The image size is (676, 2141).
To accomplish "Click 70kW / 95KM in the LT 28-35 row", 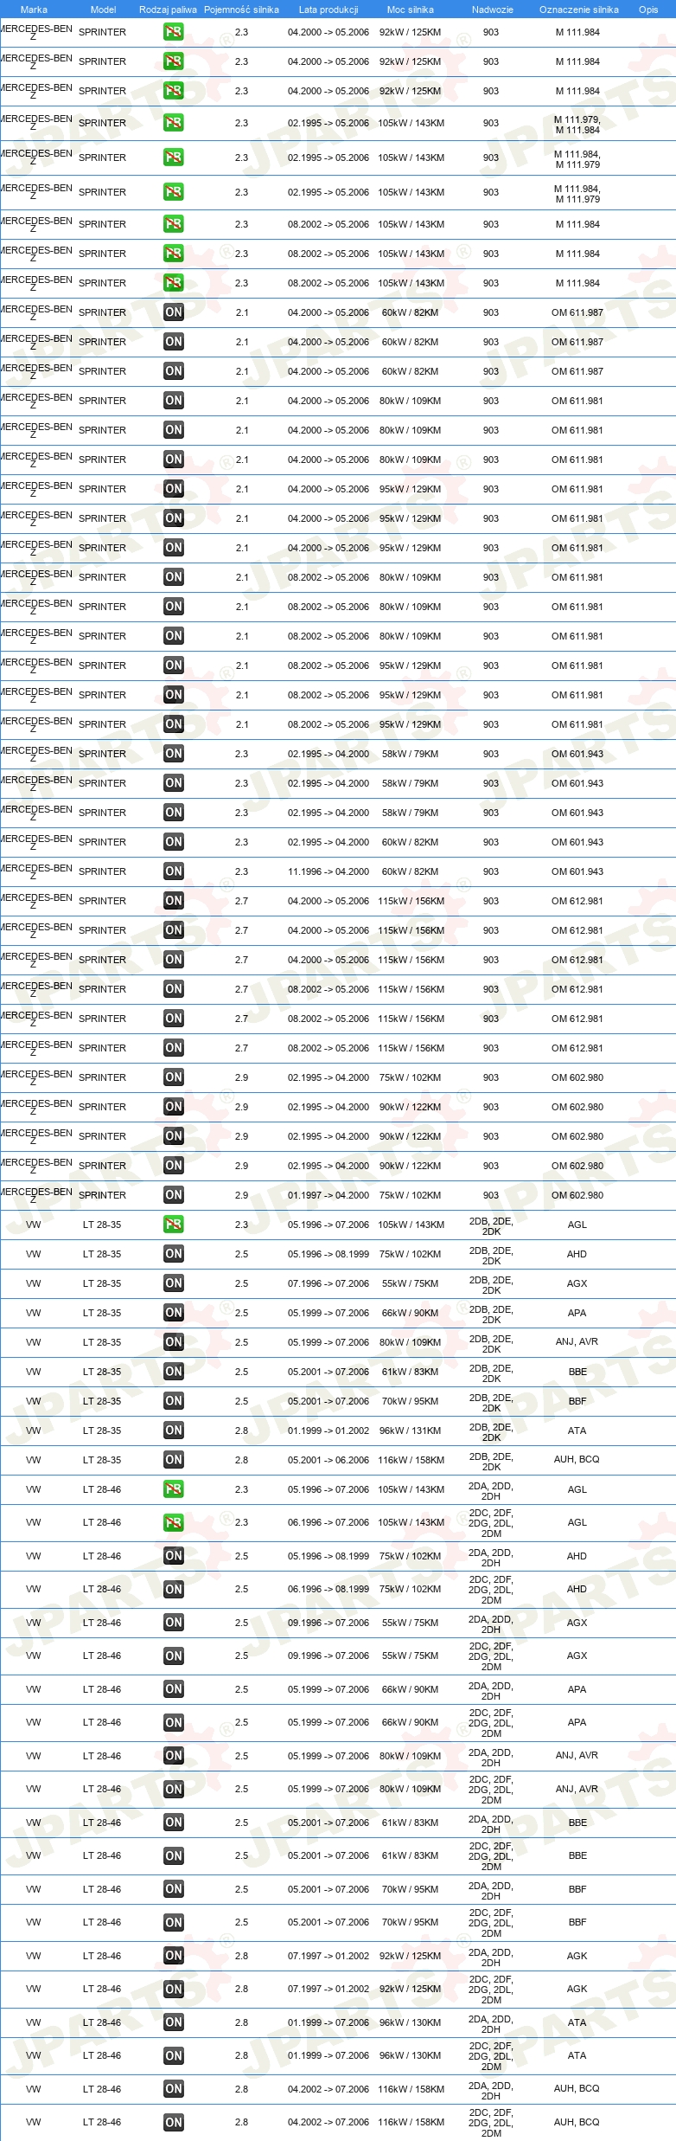I will click(x=411, y=1401).
